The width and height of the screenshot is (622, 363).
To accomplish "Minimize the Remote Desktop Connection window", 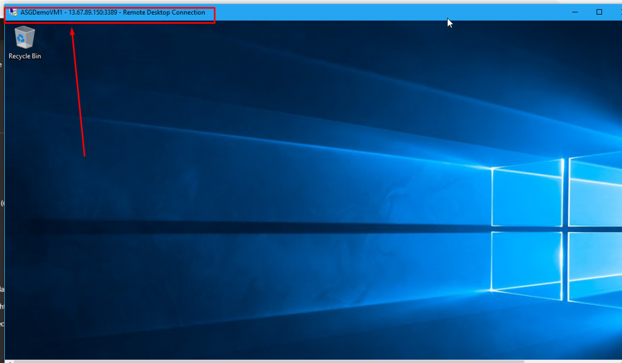I will click(x=574, y=12).
